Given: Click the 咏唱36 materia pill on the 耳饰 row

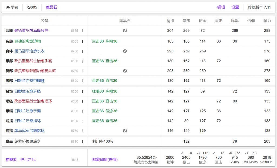Looking at the screenshot, I should click(x=97, y=91).
